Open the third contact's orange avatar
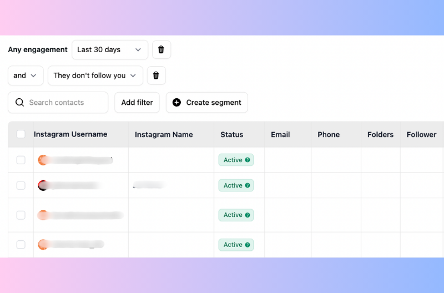Image resolution: width=444 pixels, height=293 pixels. point(43,215)
